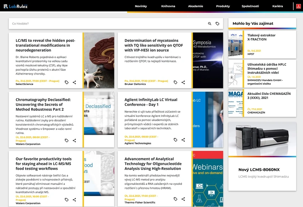Open 'Chromatography Declassified' article title
This screenshot has width=303, height=207.
pyautogui.click(x=43, y=104)
